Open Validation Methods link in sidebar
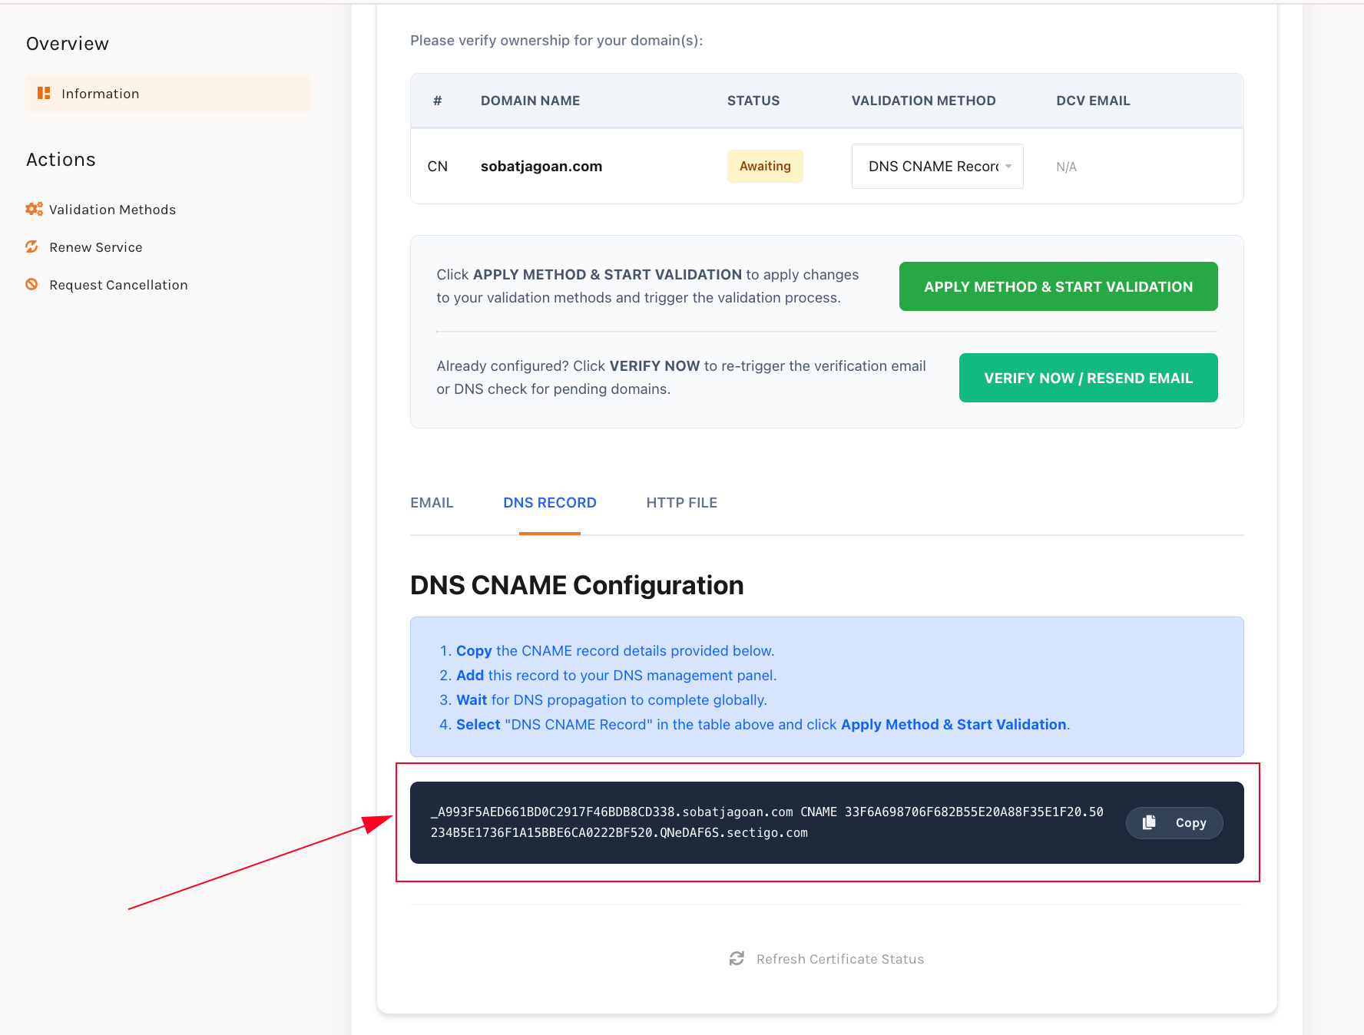 point(112,210)
